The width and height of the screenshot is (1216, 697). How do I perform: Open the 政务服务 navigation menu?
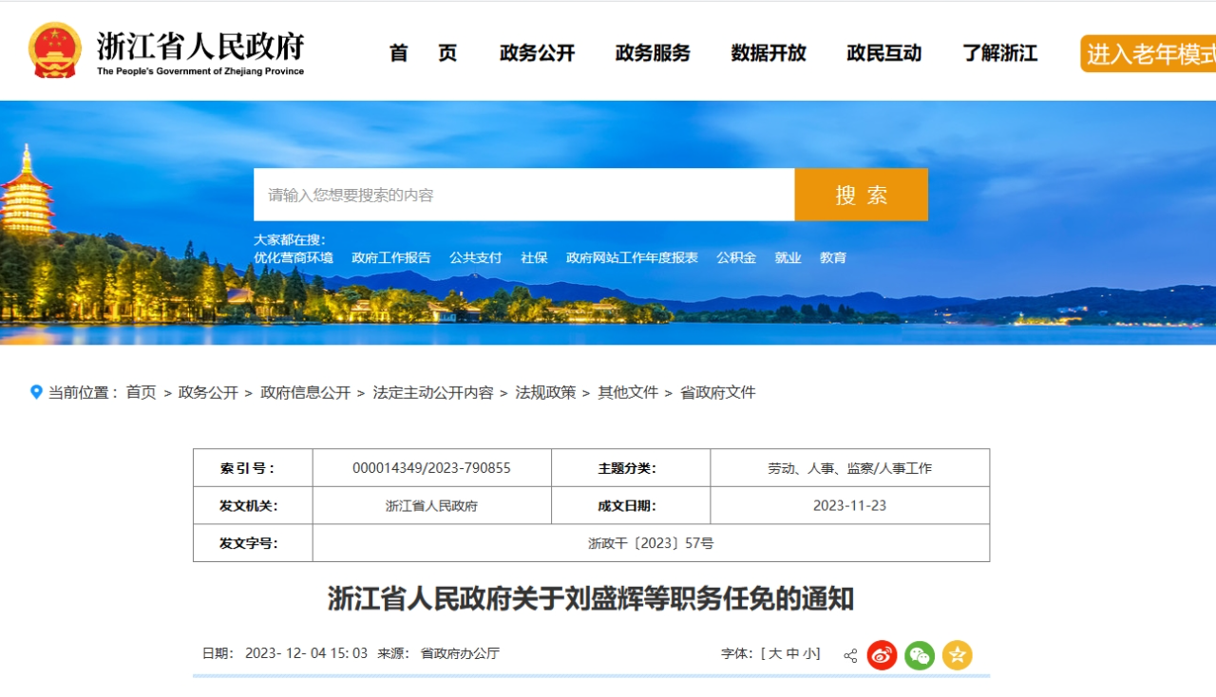tap(653, 53)
